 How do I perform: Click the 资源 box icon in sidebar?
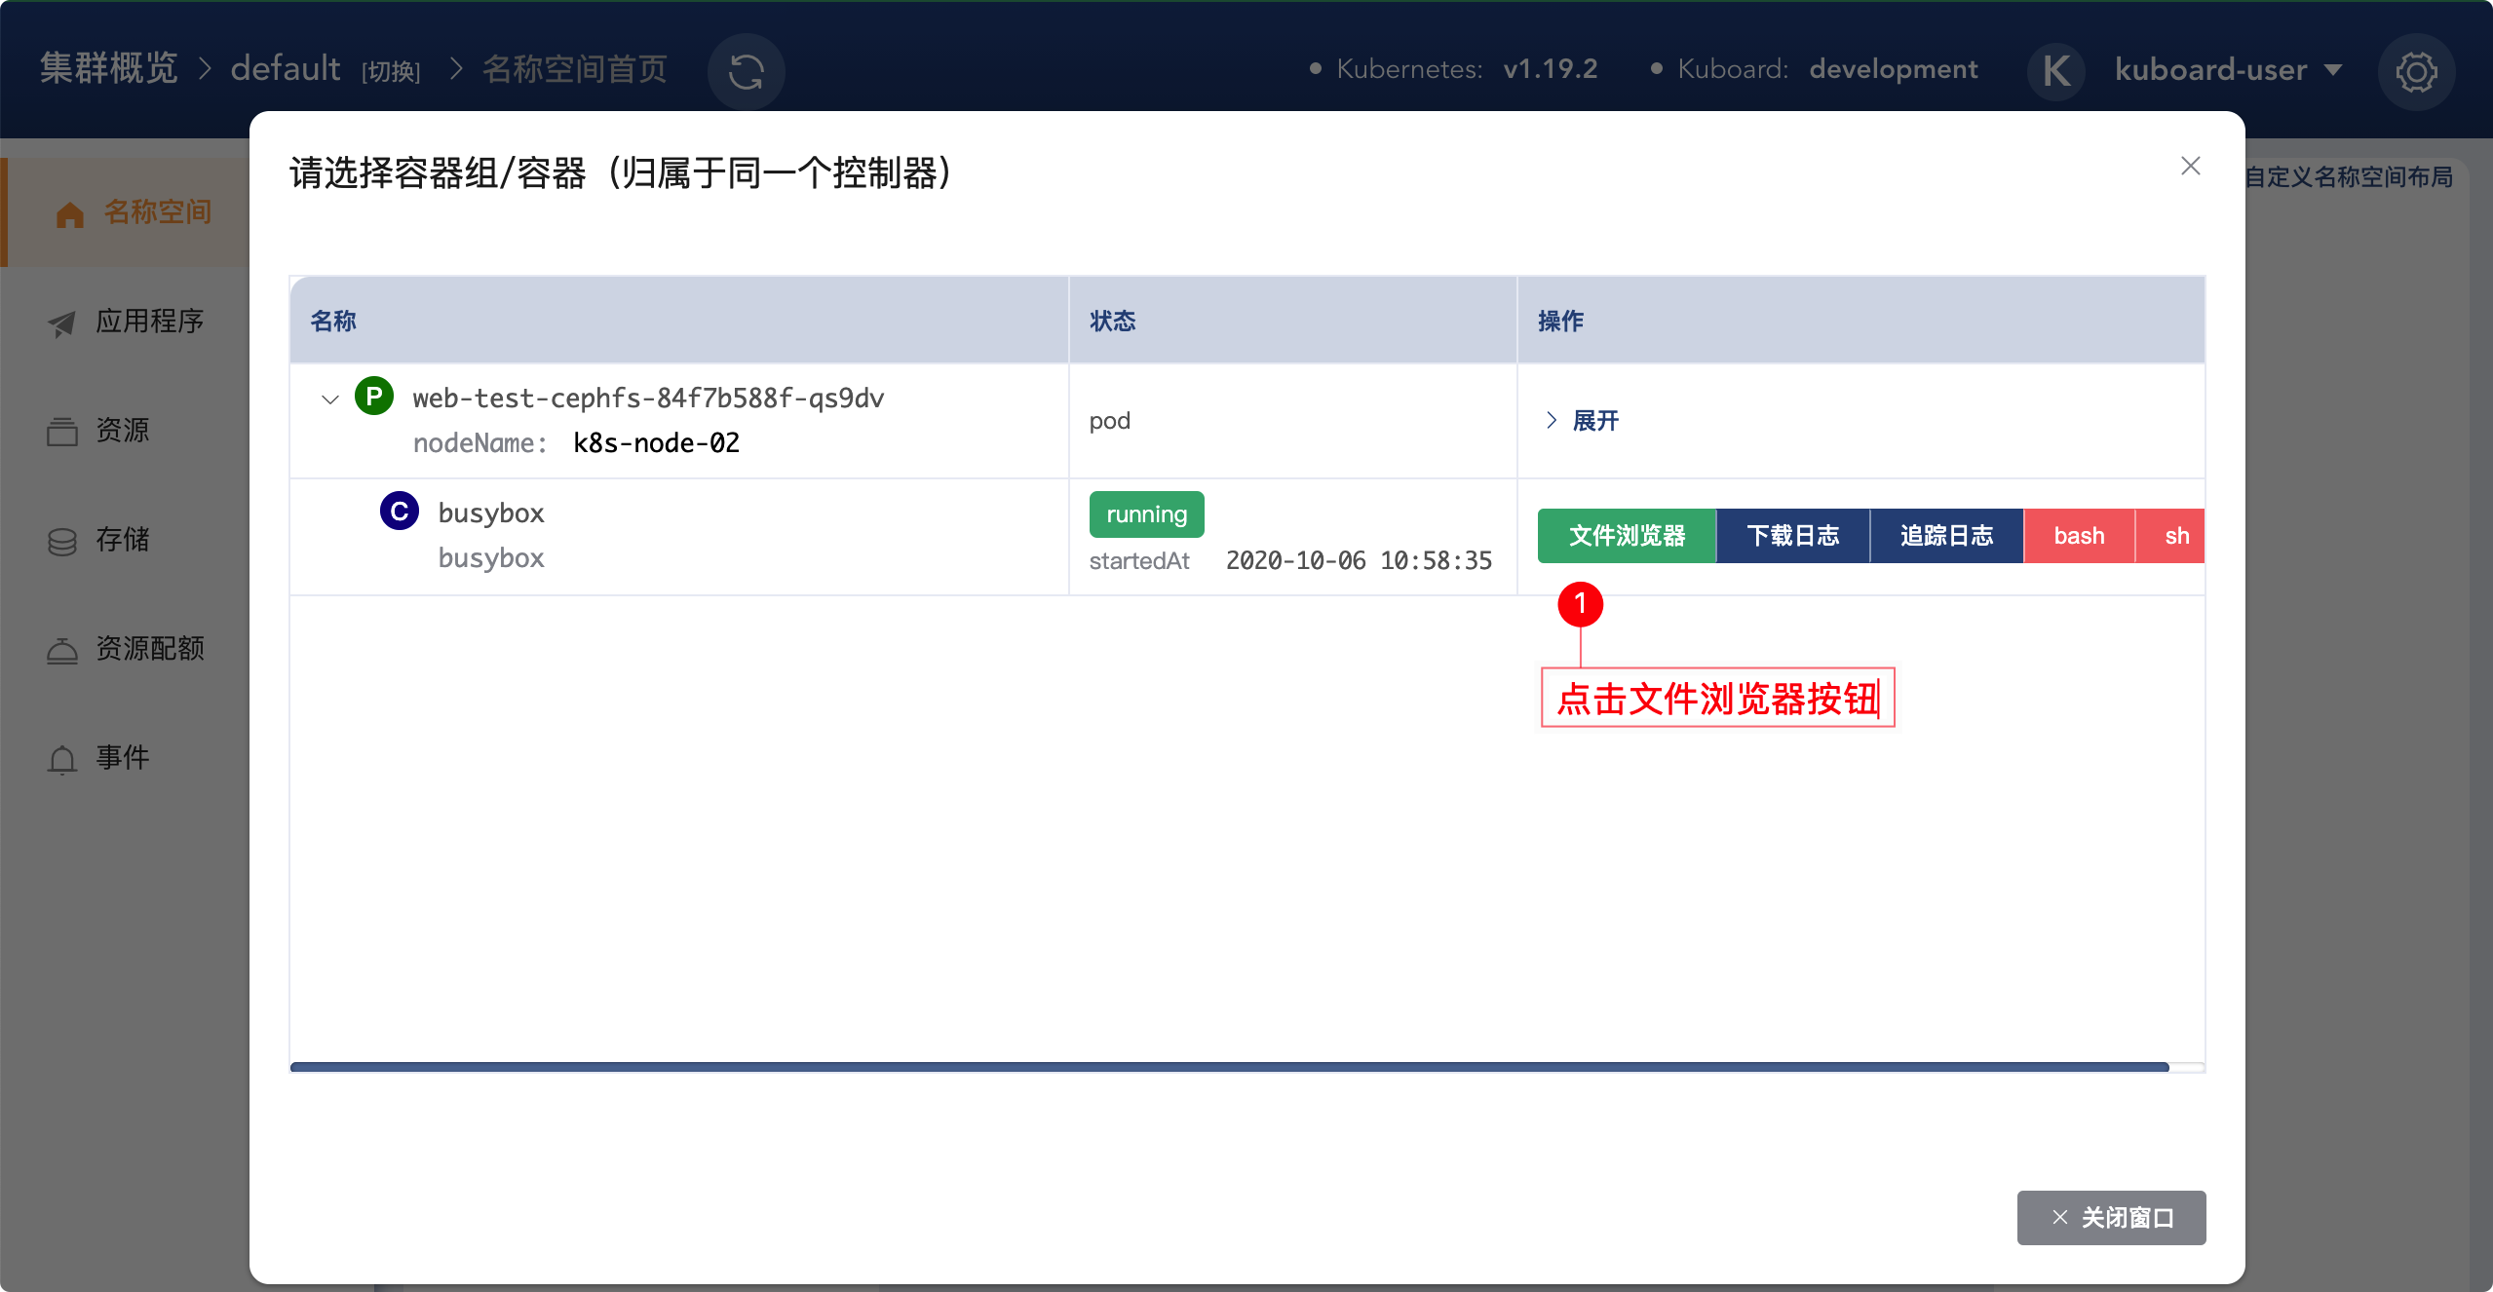[x=62, y=432]
